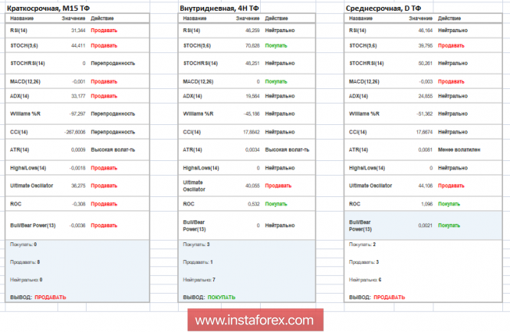Click ADX(14) value 33,177 in M15 table
The width and height of the screenshot is (510, 332).
78,97
